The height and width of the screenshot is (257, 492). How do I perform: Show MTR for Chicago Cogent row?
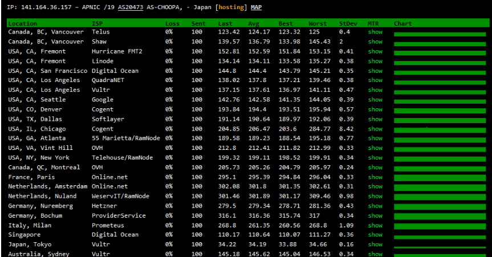click(x=375, y=129)
